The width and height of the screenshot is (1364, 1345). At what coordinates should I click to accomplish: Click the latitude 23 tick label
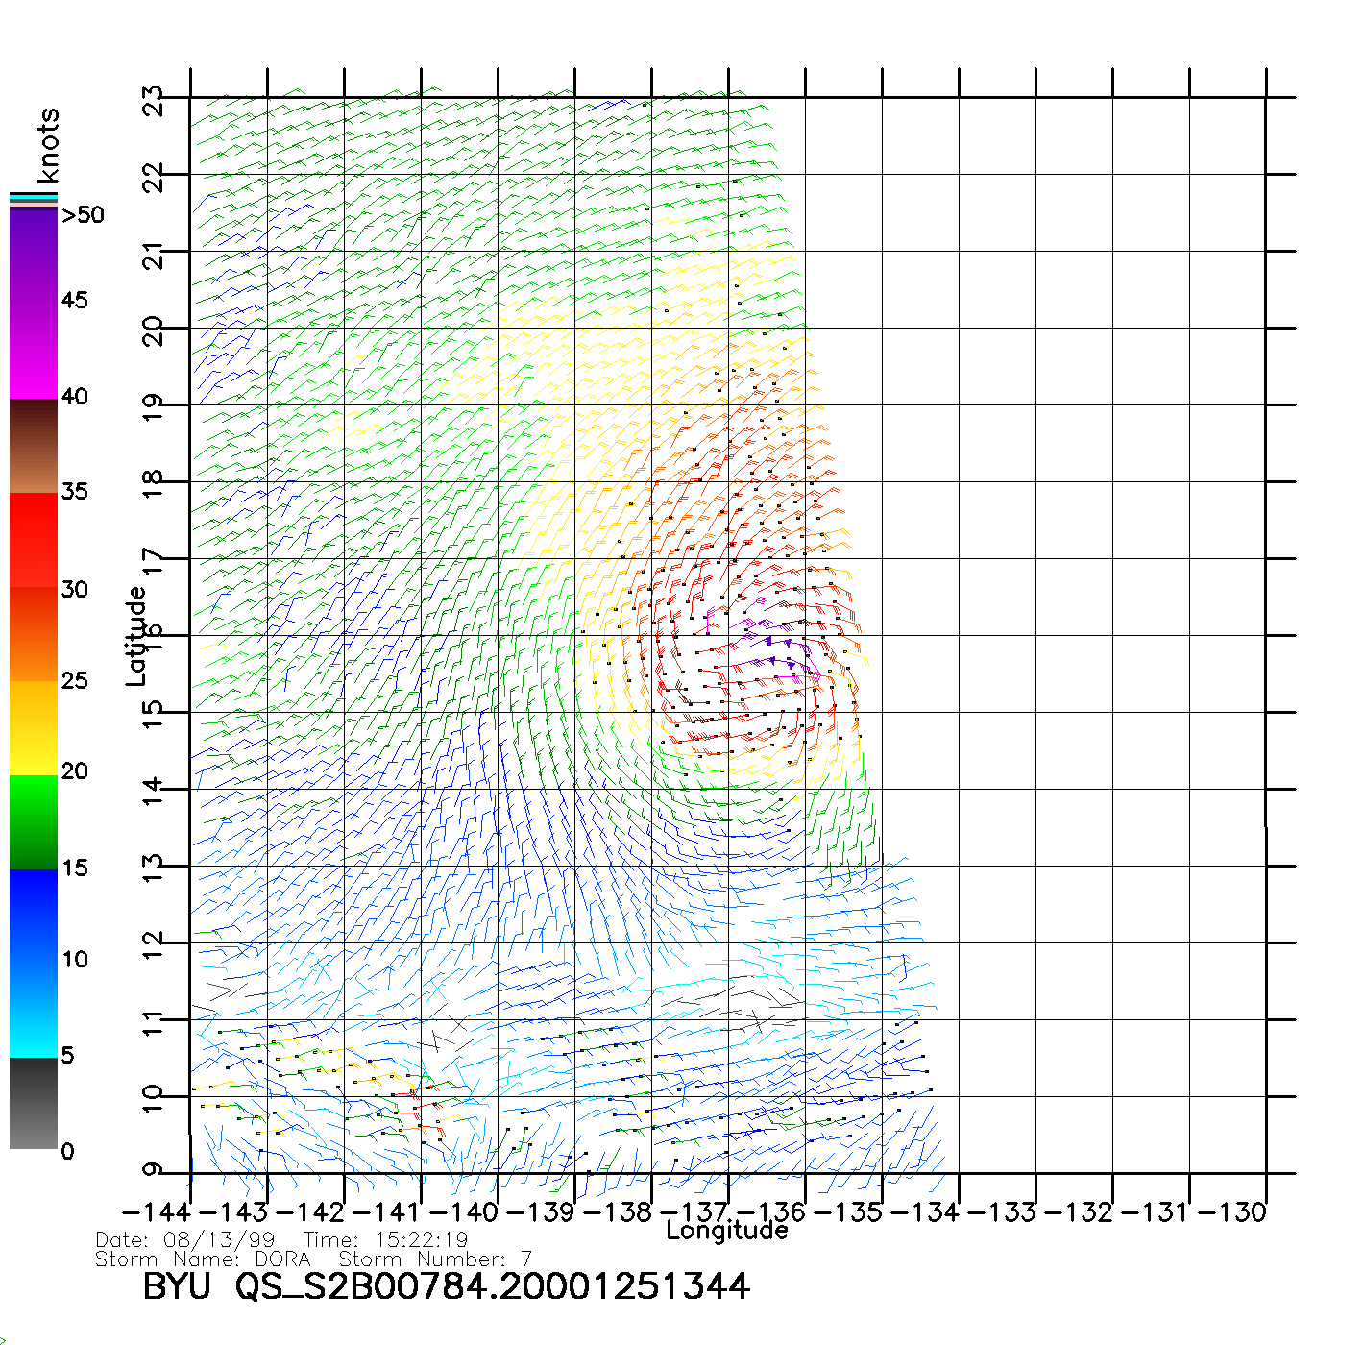pos(154,101)
